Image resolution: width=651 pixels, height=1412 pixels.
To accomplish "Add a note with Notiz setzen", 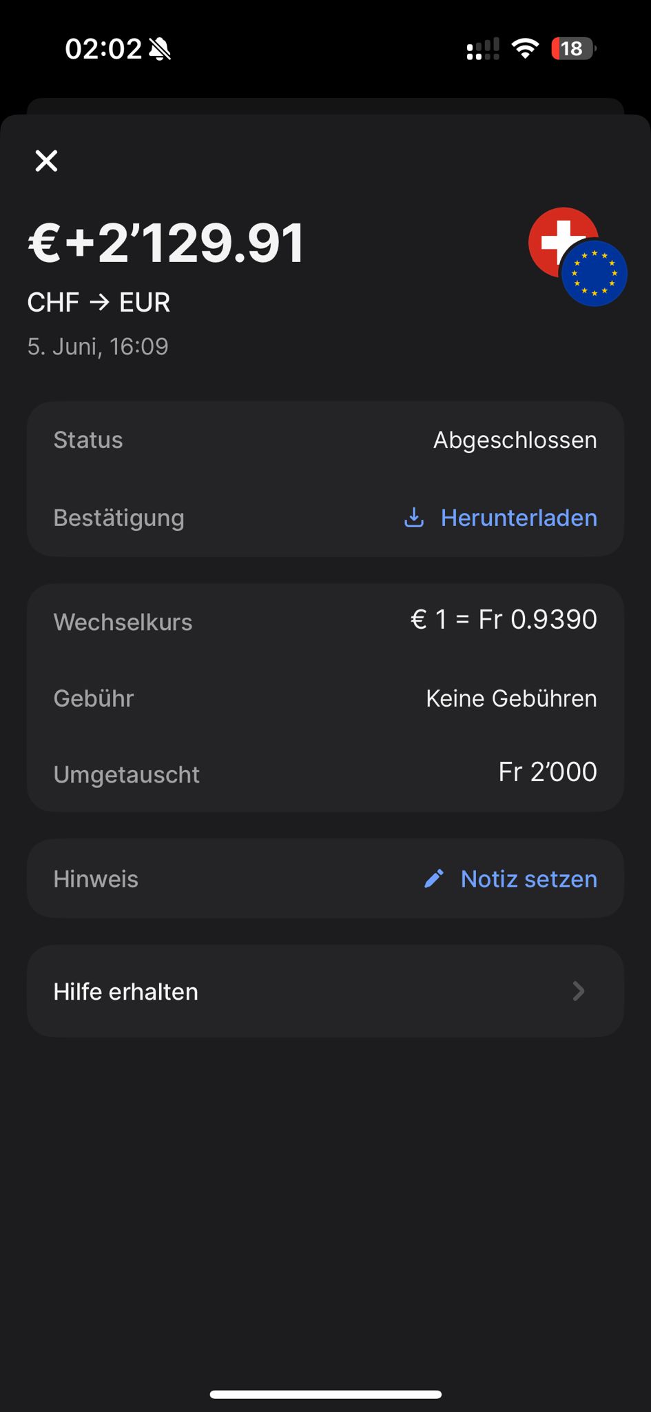I will [528, 879].
